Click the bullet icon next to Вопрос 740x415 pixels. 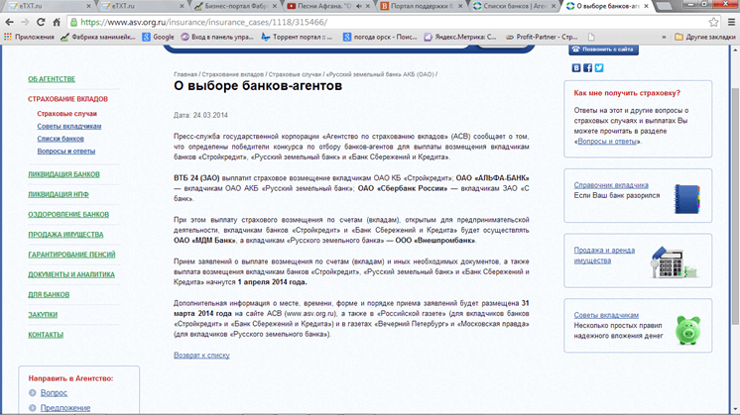pos(32,392)
